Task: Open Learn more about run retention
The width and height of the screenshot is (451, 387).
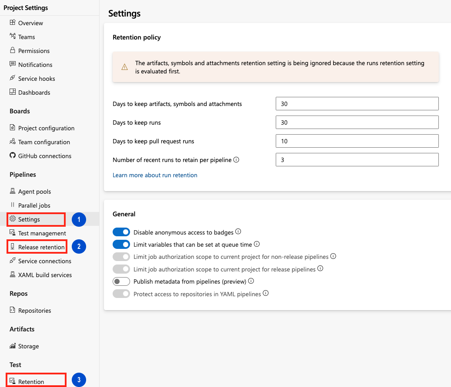Action: tap(155, 175)
